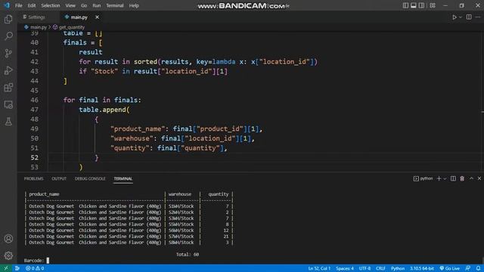Open the Go menu
484x272 pixels.
coord(84,5)
